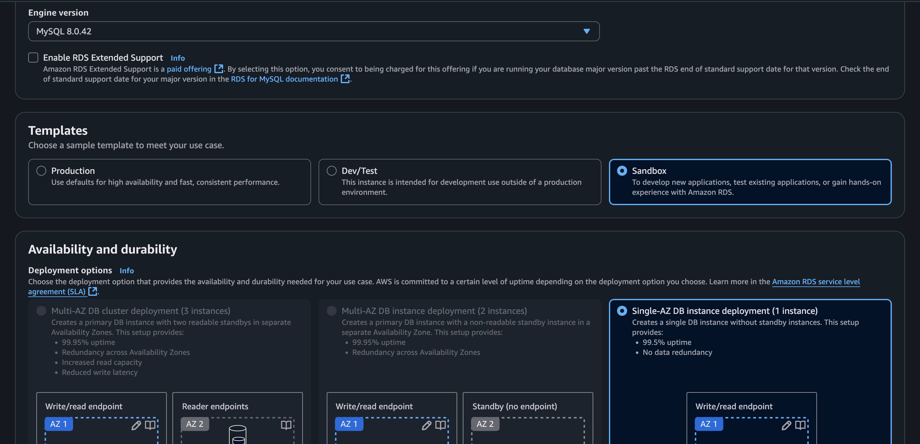
Task: Choose the Sandbox template option
Action: (x=622, y=171)
